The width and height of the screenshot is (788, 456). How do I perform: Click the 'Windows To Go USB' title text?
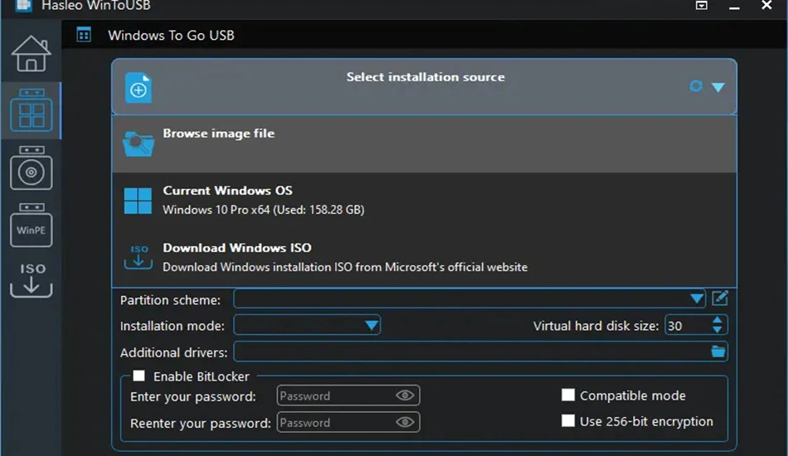click(x=171, y=35)
